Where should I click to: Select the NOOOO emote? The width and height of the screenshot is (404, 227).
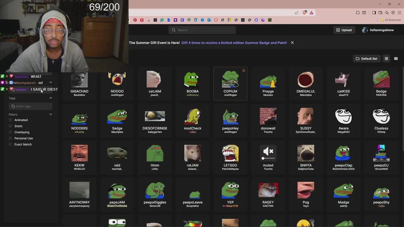tap(117, 84)
